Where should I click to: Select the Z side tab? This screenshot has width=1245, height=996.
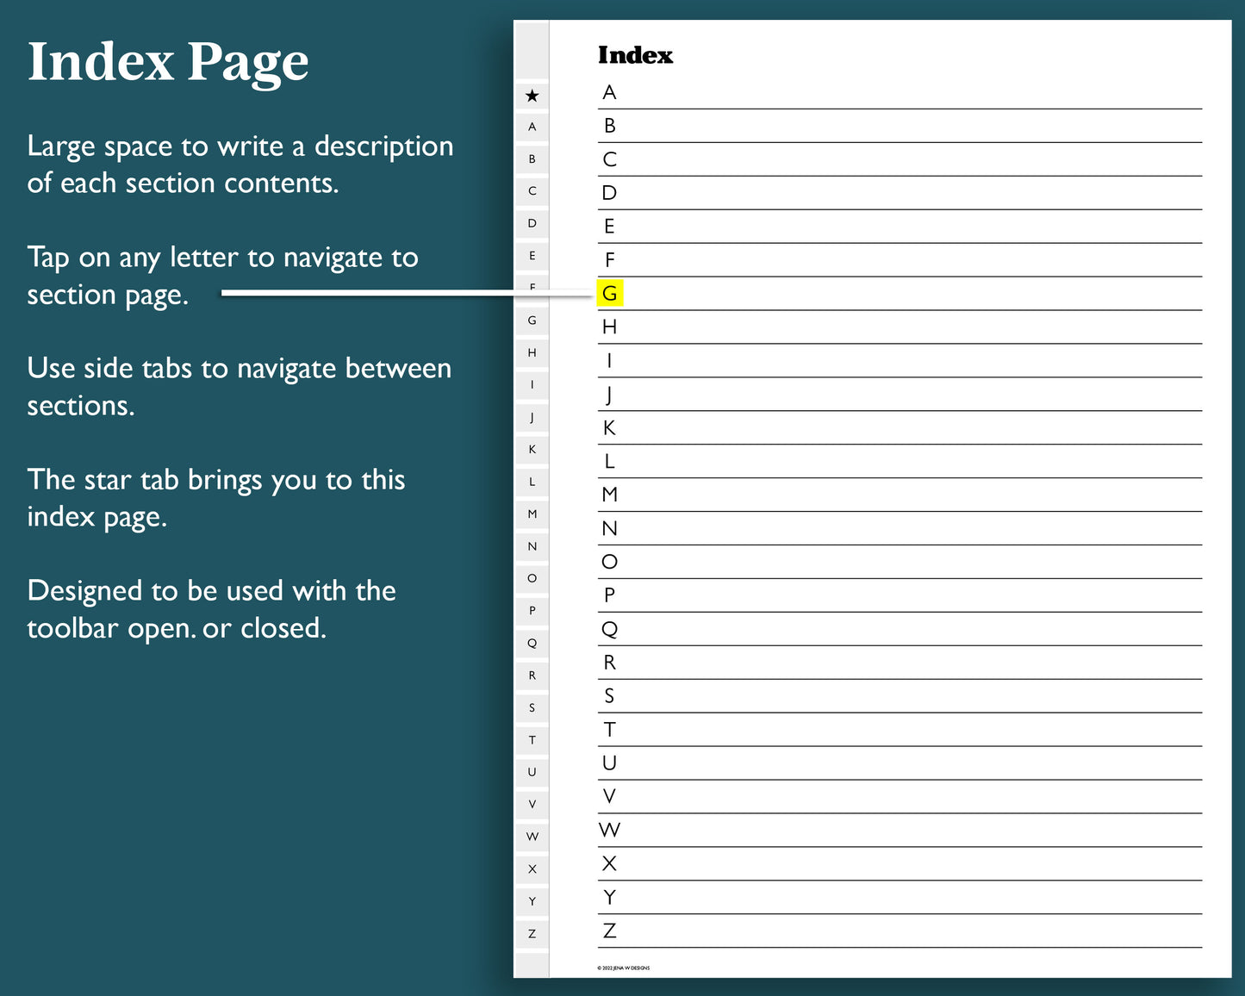pos(532,934)
